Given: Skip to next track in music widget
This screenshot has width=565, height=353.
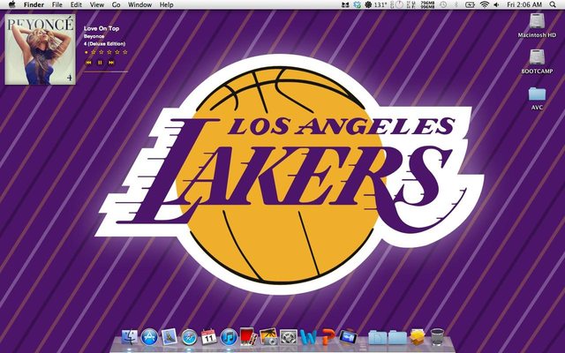Looking at the screenshot, I should [x=111, y=63].
